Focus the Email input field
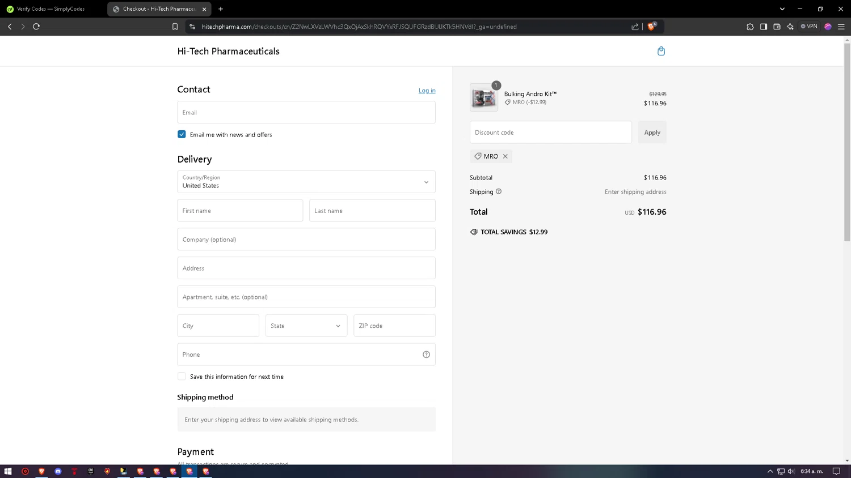This screenshot has width=851, height=478. [306, 112]
